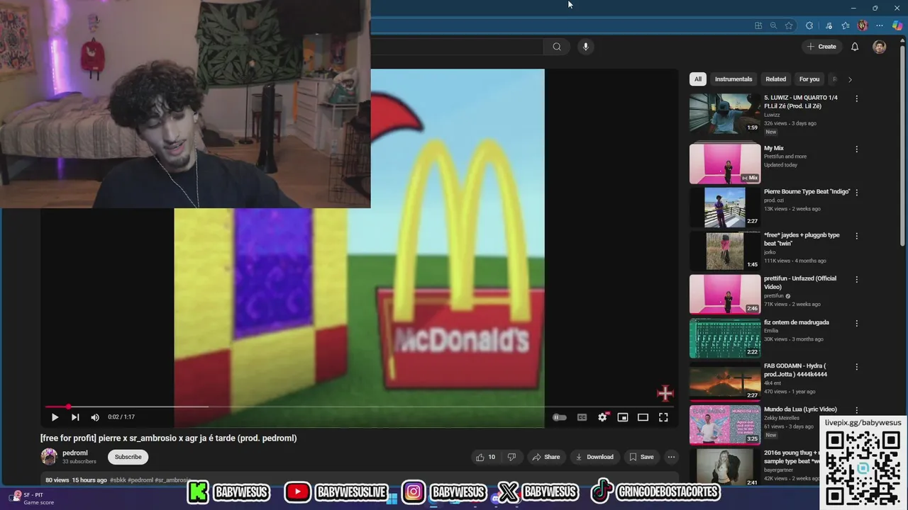Screen dimensions: 908x510
Task: Play the paused YouTube video
Action: click(x=55, y=417)
